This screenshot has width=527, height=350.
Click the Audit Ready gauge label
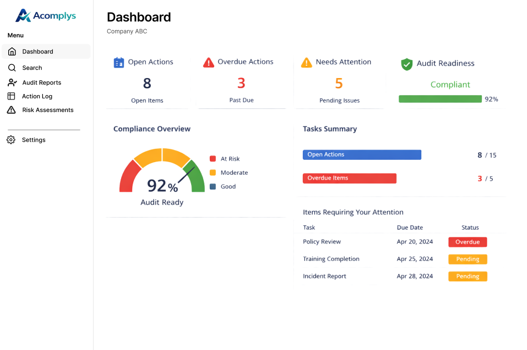(162, 202)
